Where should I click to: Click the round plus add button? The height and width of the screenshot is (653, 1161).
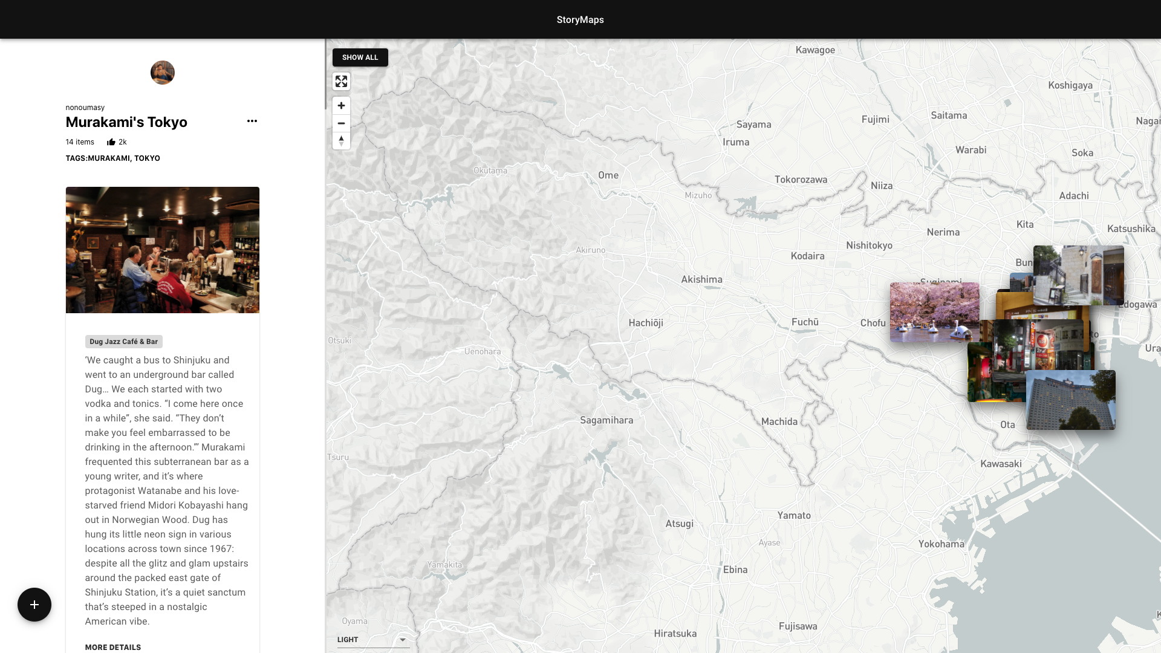point(34,605)
